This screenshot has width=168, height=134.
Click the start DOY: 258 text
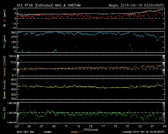coord(25,132)
